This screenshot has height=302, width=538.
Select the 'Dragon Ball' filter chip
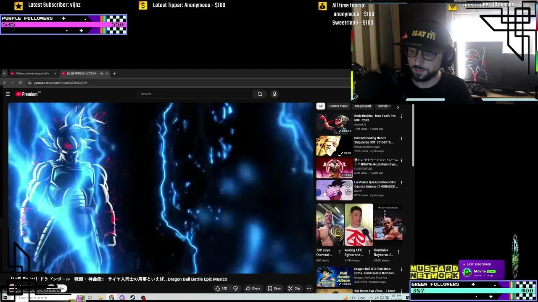363,106
